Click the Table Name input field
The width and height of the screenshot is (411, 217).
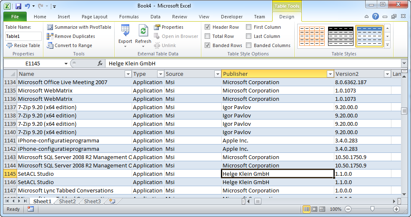[23, 36]
